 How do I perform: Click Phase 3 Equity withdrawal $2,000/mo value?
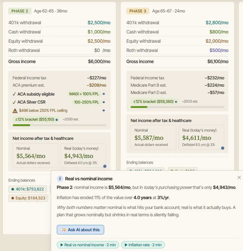tap(217, 41)
